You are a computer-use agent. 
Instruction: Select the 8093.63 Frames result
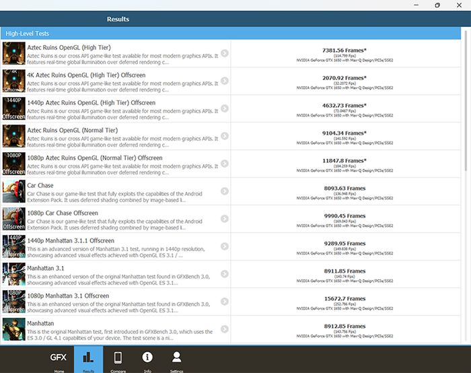345,189
